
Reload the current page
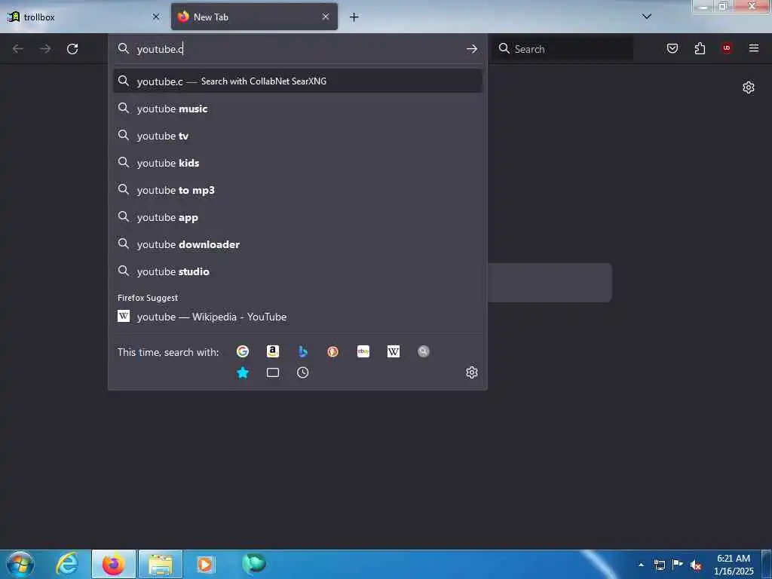(72, 49)
